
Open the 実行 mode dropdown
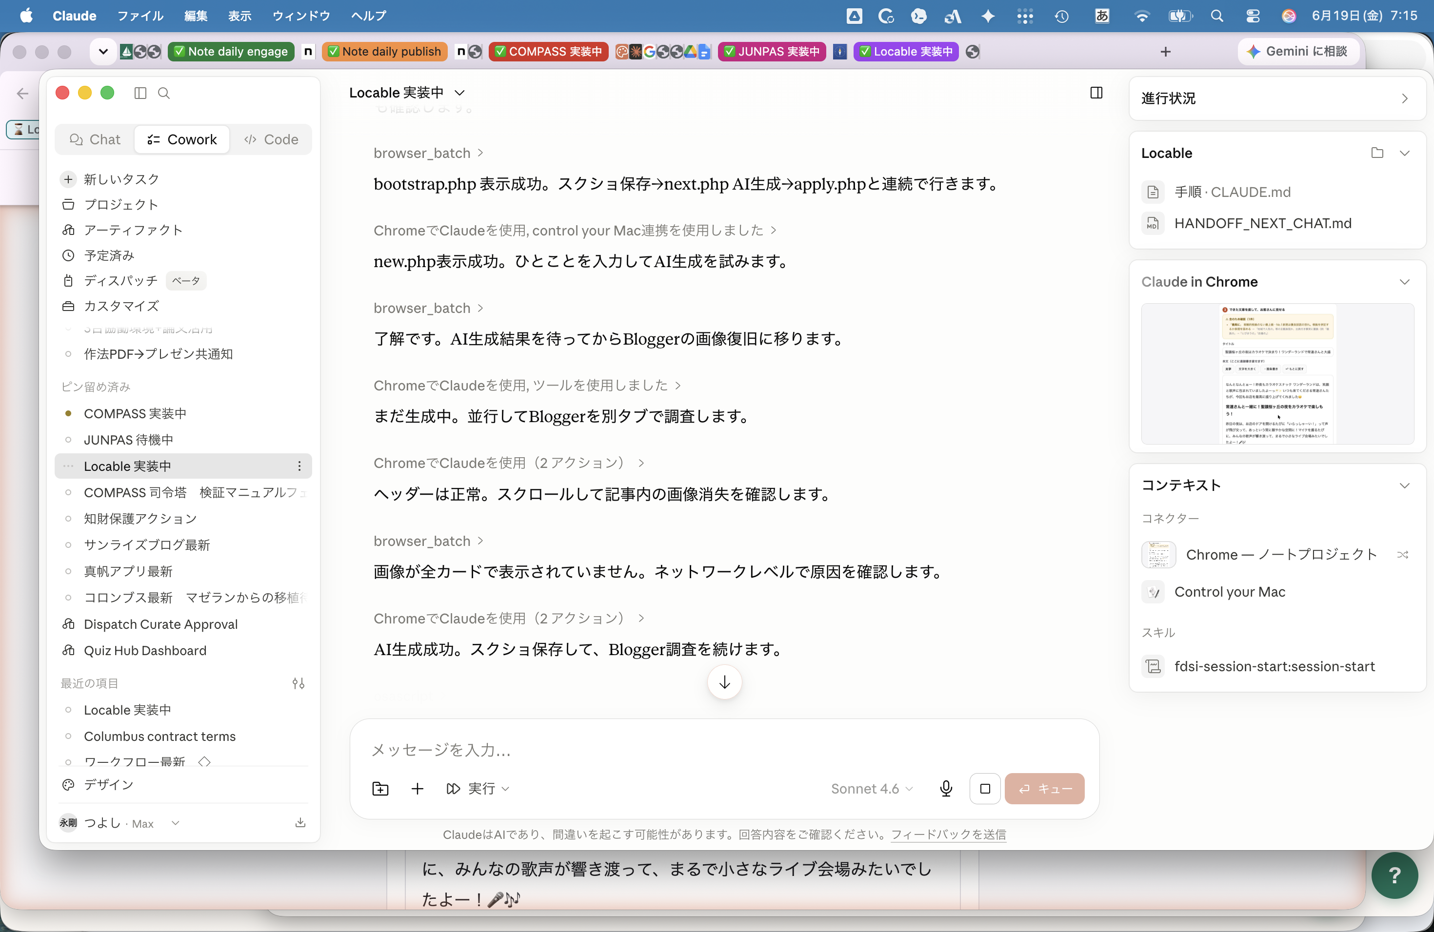click(477, 789)
